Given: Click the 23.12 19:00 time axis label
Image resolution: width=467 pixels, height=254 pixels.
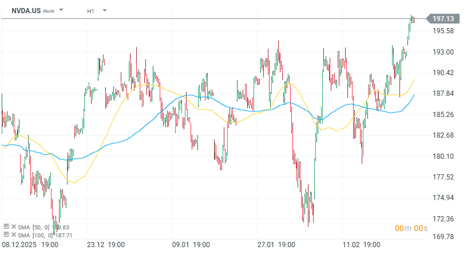Looking at the screenshot, I should [x=106, y=245].
